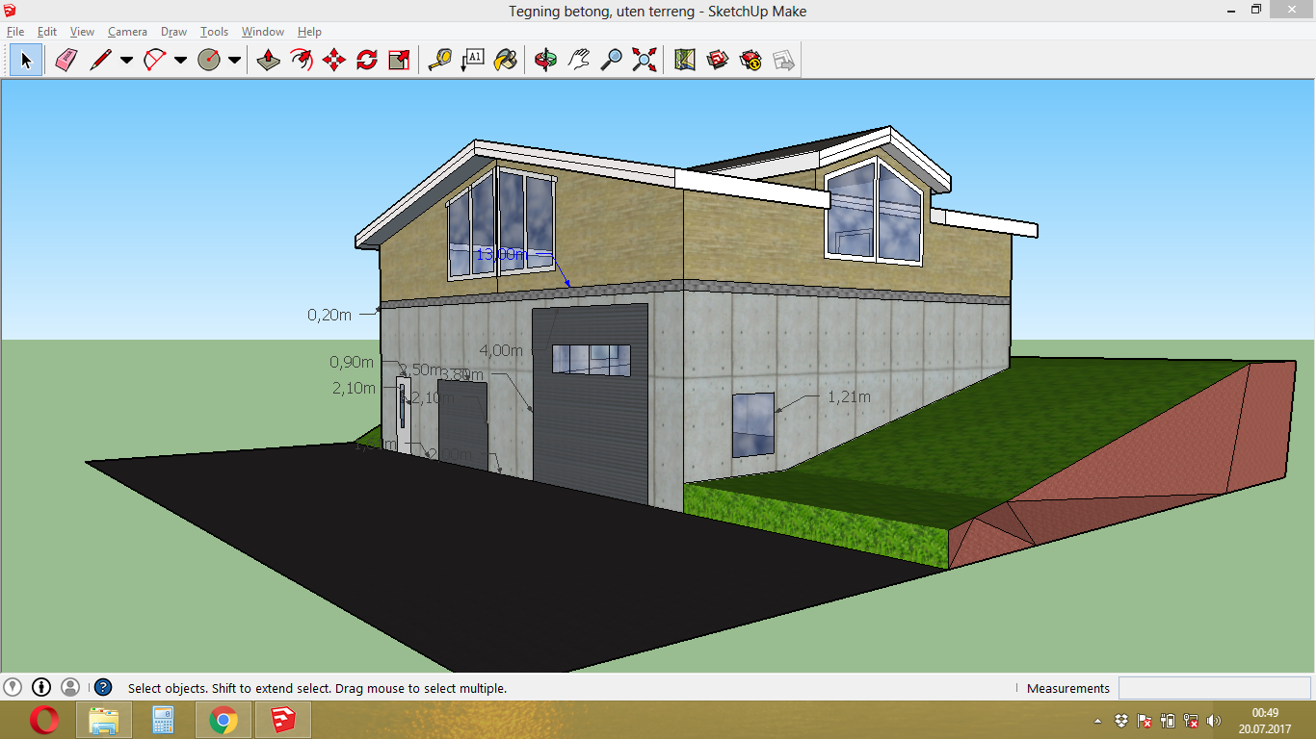1316x739 pixels.
Task: Activate the Orbit camera tool
Action: tap(546, 61)
